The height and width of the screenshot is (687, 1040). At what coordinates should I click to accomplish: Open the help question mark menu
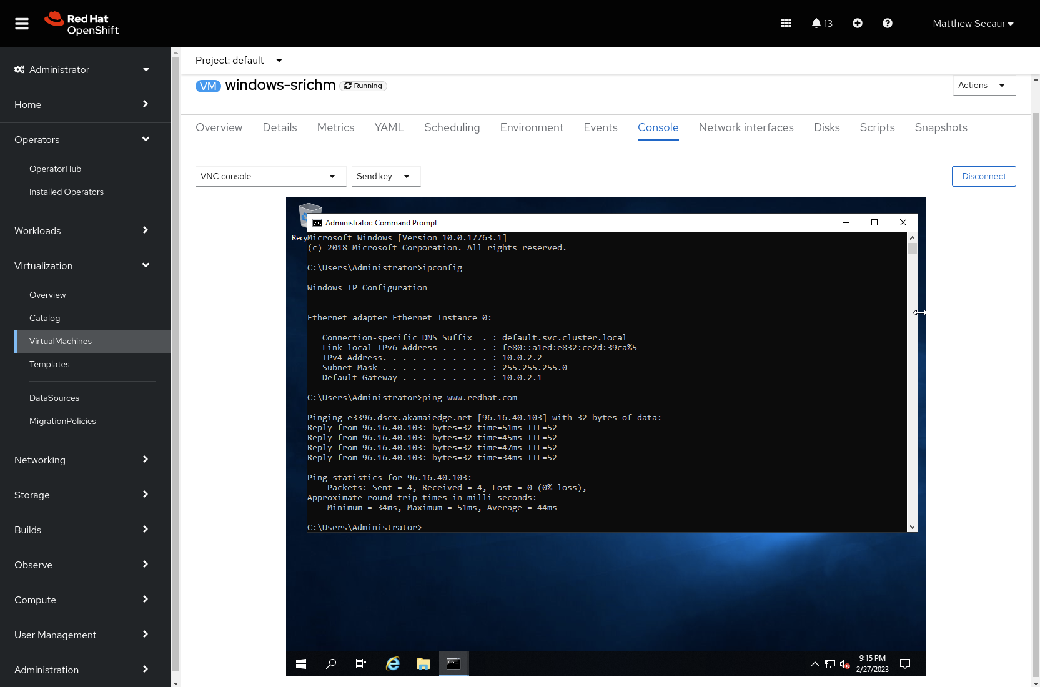pos(888,23)
